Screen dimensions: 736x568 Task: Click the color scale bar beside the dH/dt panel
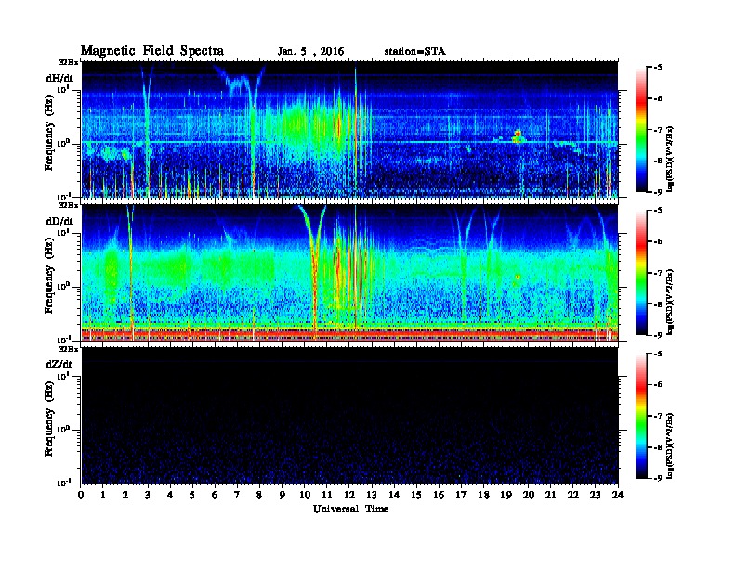(640, 130)
